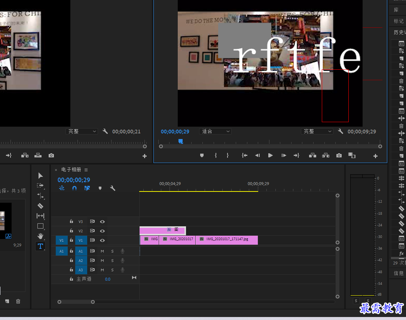This screenshot has height=320, width=406.
Task: Open Program Monitor zoom level dropdown 适合
Action: point(216,131)
